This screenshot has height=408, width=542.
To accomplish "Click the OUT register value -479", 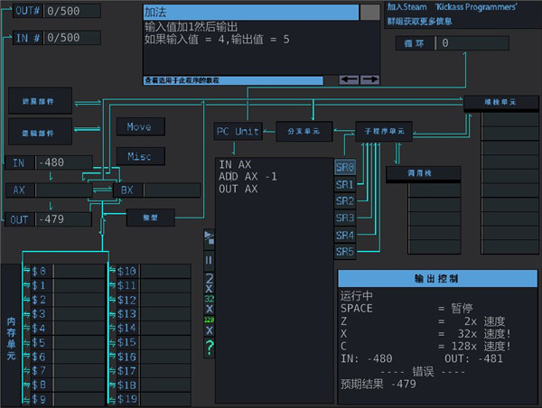I will tap(63, 219).
